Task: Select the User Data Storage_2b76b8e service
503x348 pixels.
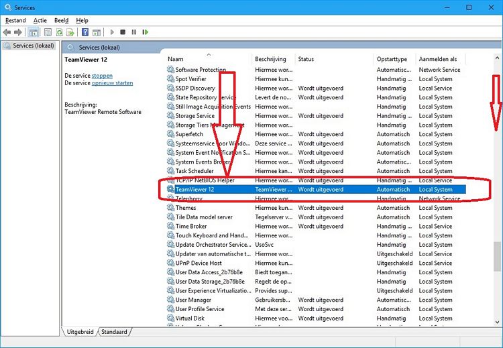Action: click(210, 282)
